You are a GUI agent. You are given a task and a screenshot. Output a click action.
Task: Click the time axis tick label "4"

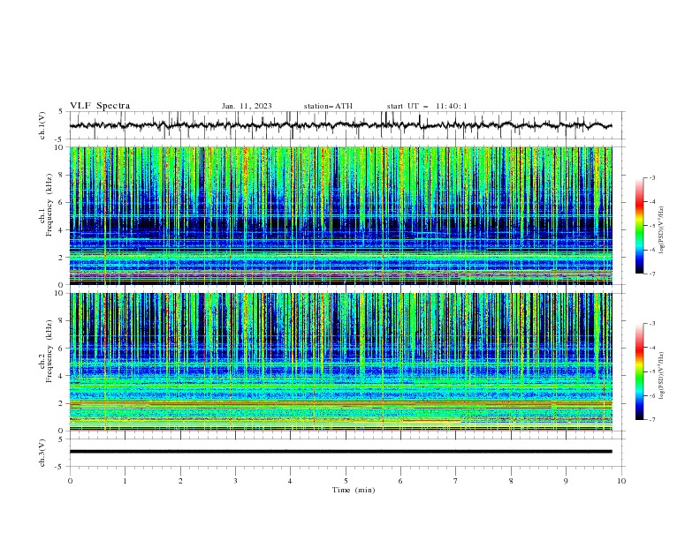[290, 481]
